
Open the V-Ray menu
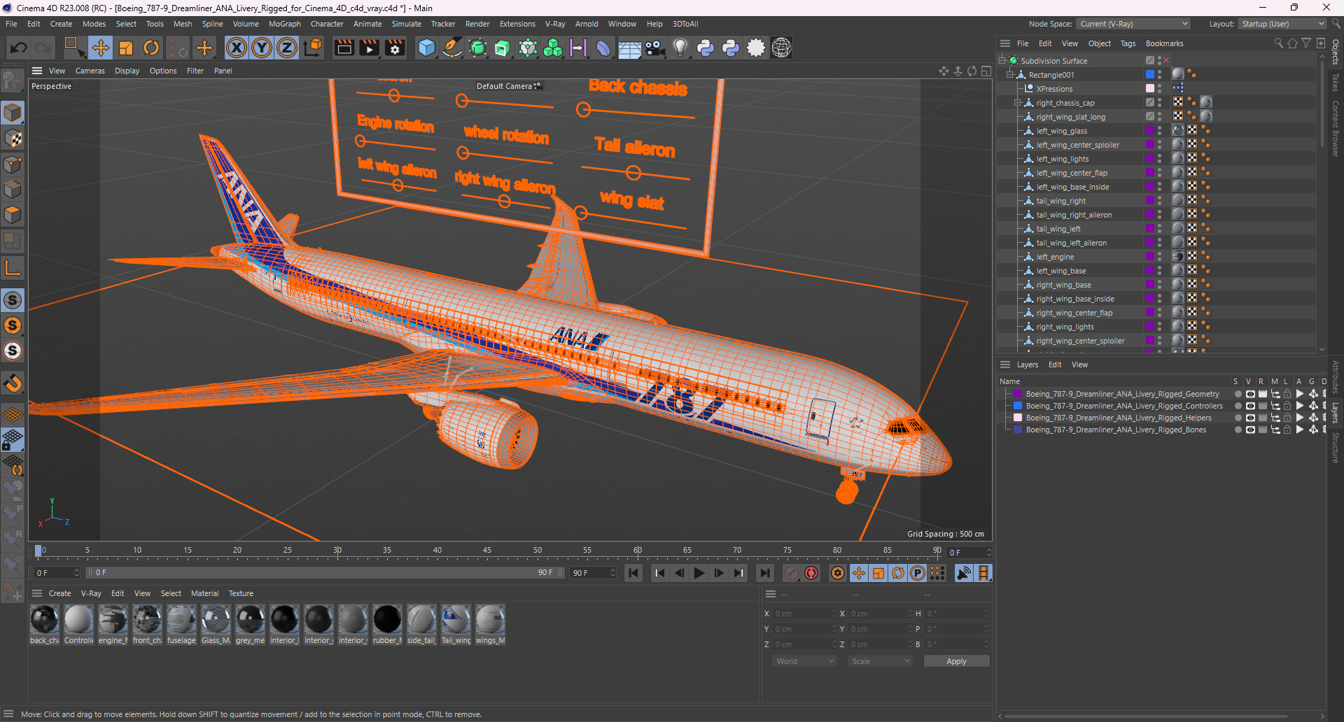[x=555, y=24]
